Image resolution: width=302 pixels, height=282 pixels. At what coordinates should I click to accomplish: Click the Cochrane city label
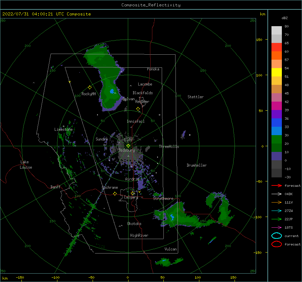tap(110, 187)
